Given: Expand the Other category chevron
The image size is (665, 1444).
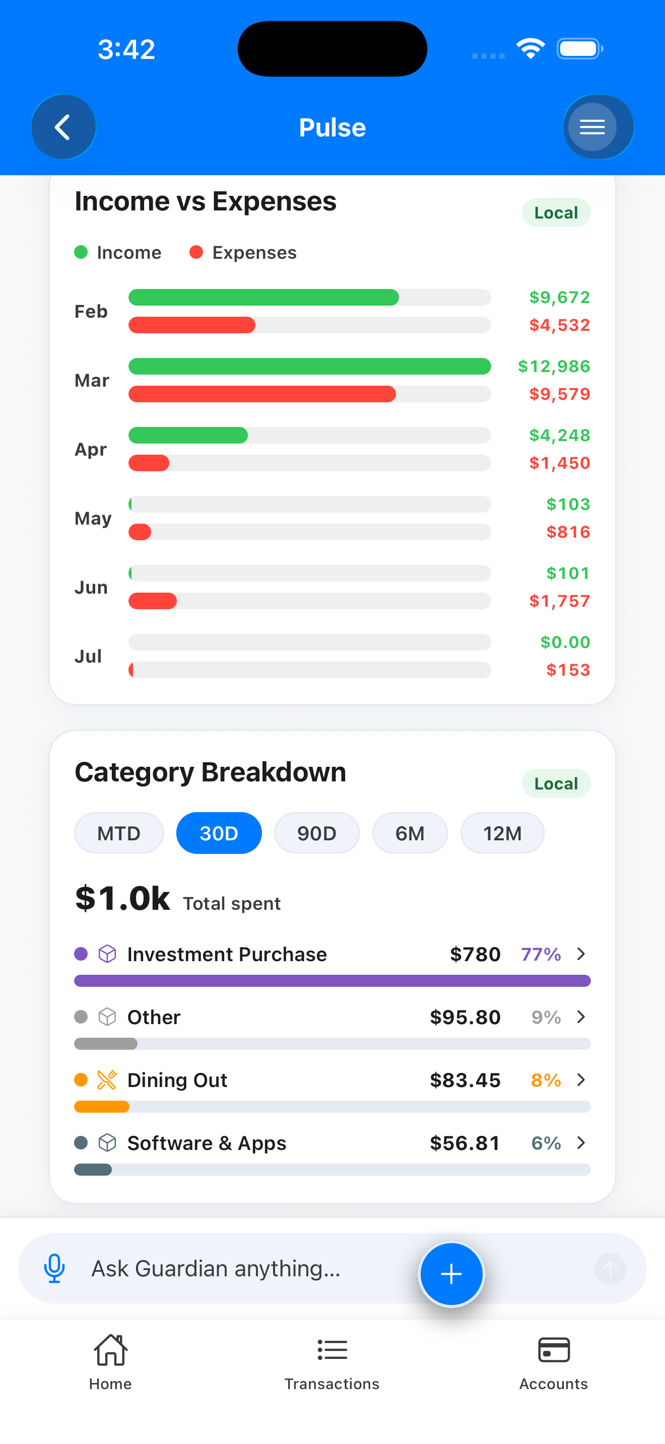Looking at the screenshot, I should [x=581, y=1017].
